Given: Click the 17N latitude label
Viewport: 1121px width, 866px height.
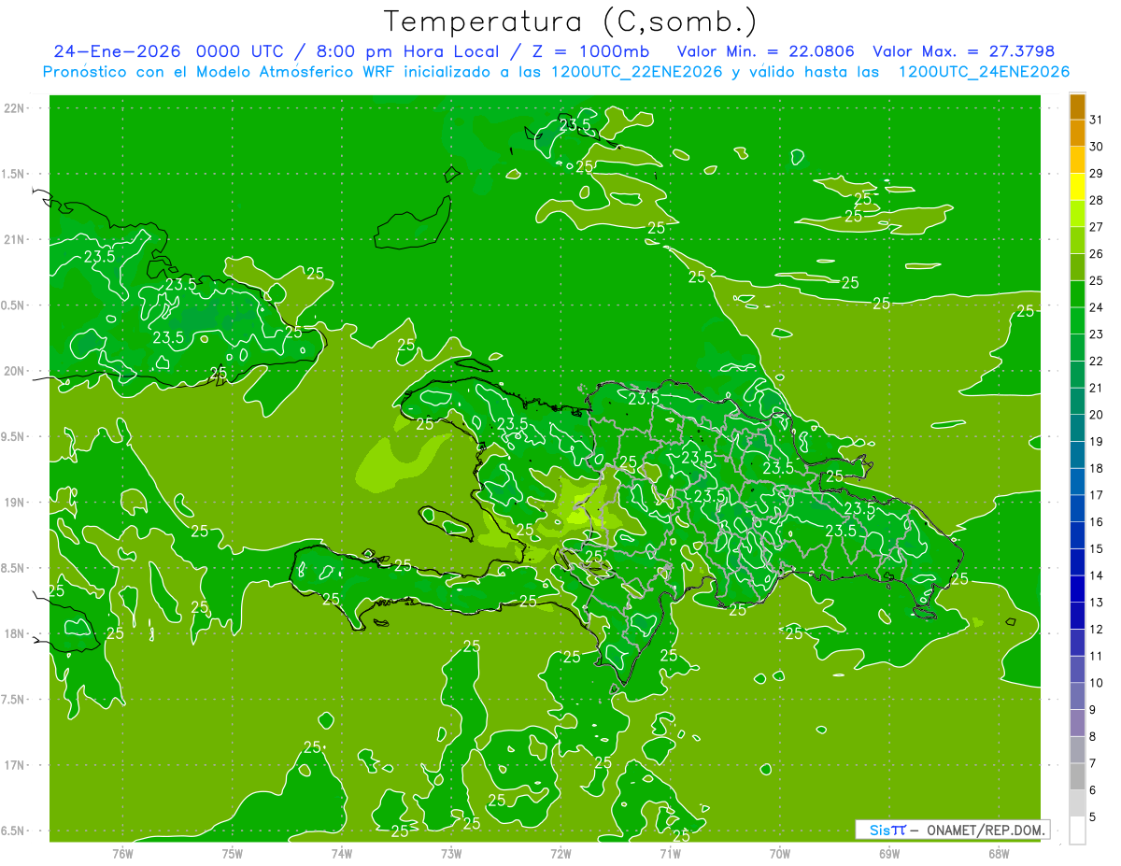Looking at the screenshot, I should [16, 766].
